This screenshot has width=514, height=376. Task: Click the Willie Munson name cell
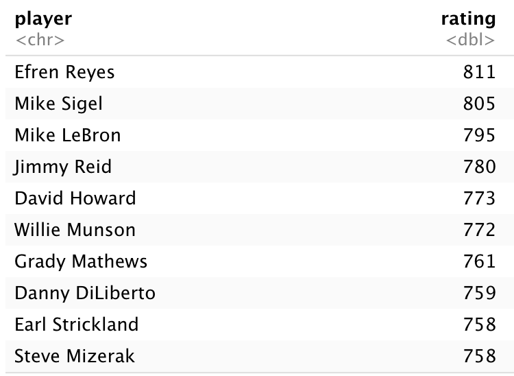(x=75, y=230)
